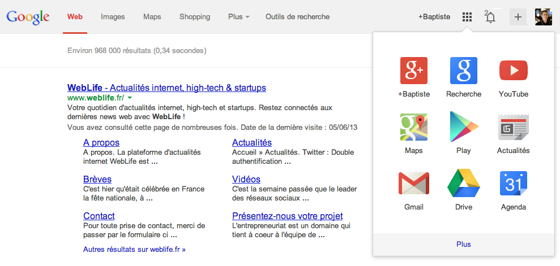This screenshot has width=560, height=266.
Task: Open the Contact sitelink
Action: click(99, 216)
